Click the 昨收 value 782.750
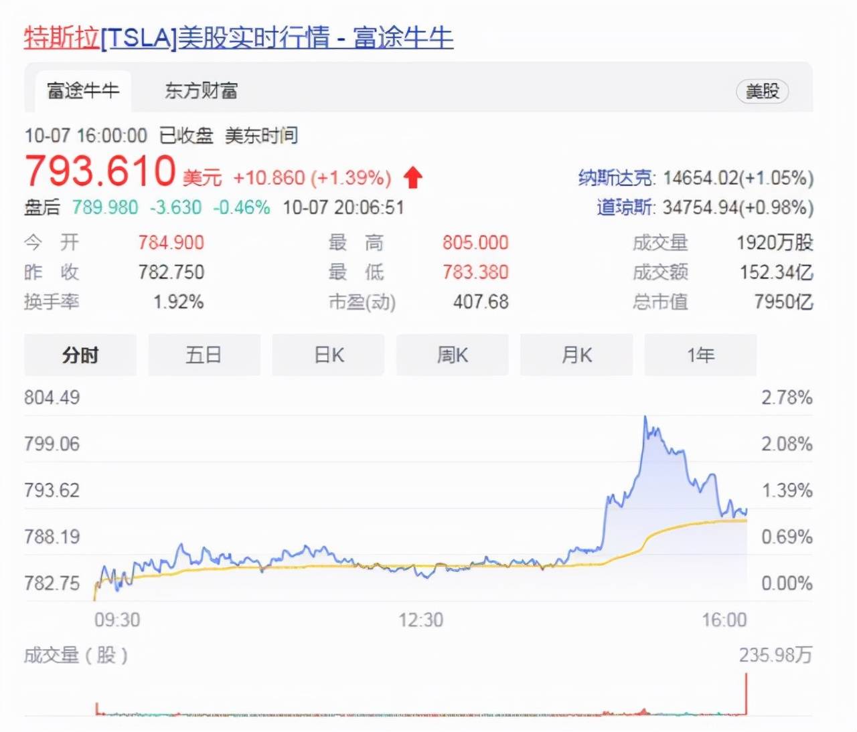 click(x=171, y=272)
